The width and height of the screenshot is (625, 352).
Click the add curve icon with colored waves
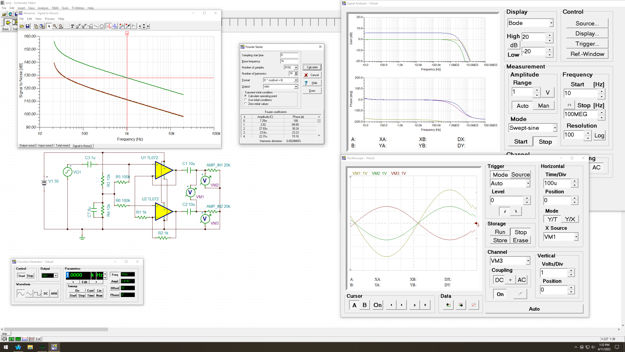(x=122, y=26)
